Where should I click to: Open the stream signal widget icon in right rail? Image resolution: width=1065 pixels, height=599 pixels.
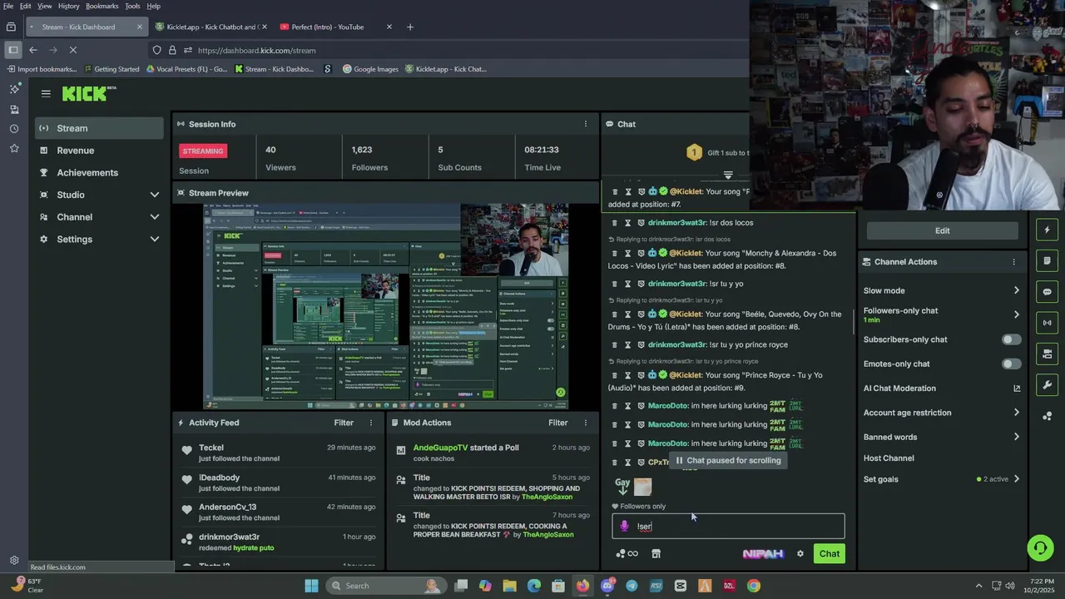coord(1047,322)
